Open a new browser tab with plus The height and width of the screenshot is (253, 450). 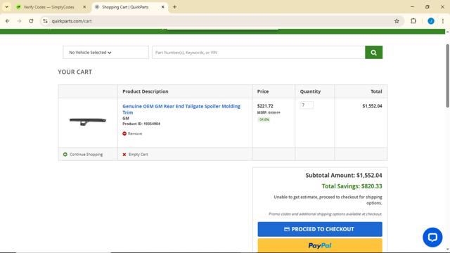[x=174, y=7]
